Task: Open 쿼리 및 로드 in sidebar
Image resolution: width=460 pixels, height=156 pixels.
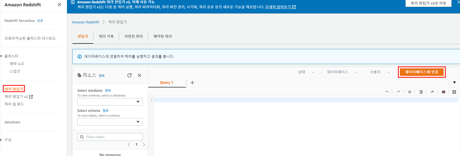Action: [x=14, y=104]
